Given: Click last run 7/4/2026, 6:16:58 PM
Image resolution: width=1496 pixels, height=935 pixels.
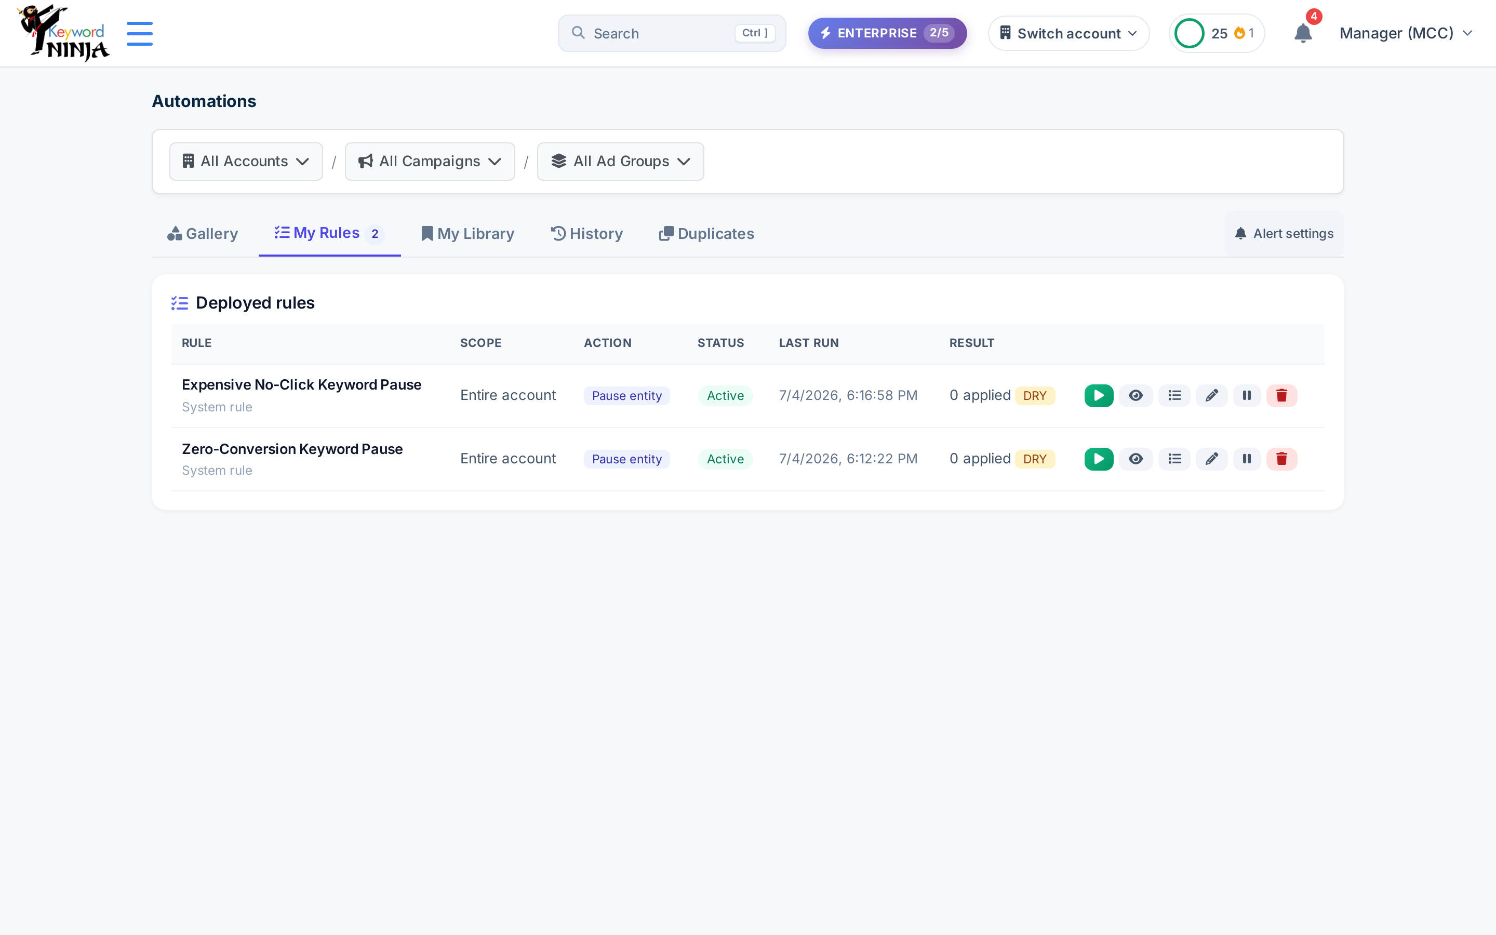Looking at the screenshot, I should click(848, 395).
